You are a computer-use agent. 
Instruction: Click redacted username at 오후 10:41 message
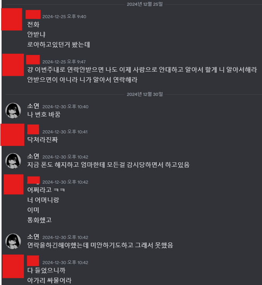pos(33,130)
